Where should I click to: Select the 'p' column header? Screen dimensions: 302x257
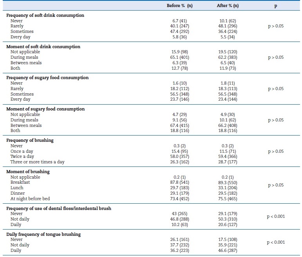coord(276,5)
